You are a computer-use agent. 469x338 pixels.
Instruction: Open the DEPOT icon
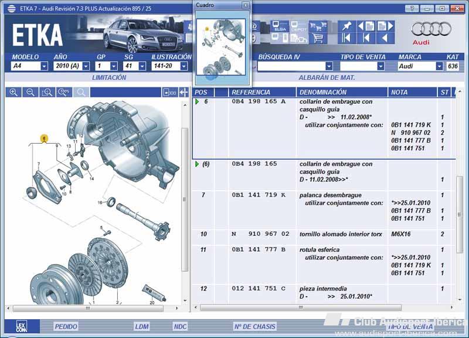click(298, 26)
